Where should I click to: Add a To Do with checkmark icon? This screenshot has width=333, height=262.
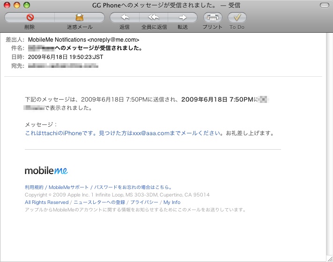coord(237,17)
